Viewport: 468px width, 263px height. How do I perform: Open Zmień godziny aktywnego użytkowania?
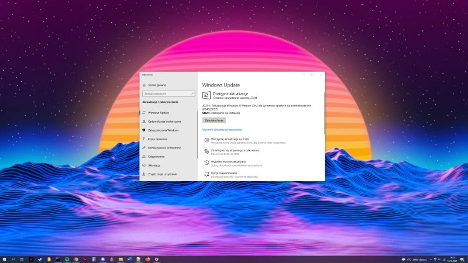(235, 150)
